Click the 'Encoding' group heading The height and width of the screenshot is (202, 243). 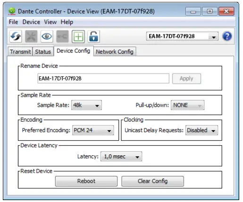click(31, 120)
